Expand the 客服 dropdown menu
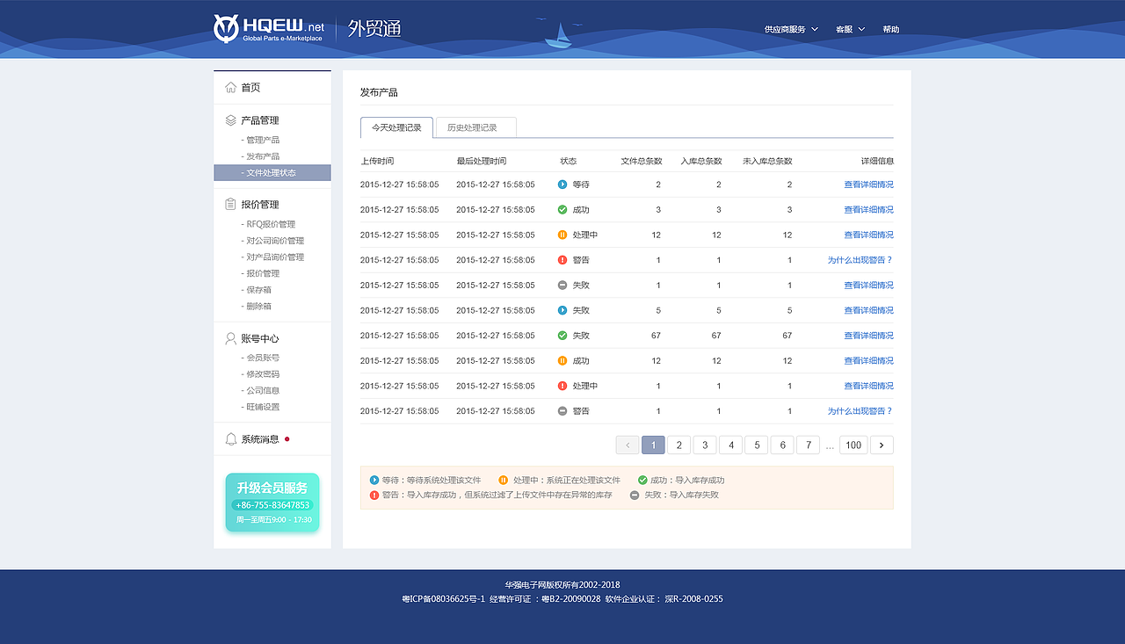 click(x=847, y=28)
